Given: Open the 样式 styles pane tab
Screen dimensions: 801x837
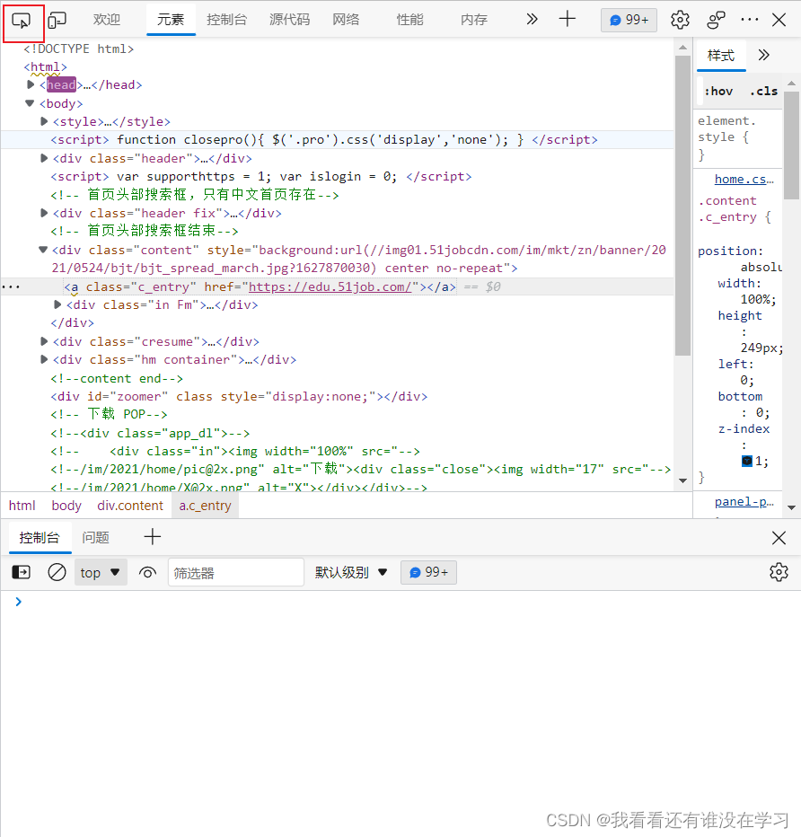Looking at the screenshot, I should (x=721, y=55).
